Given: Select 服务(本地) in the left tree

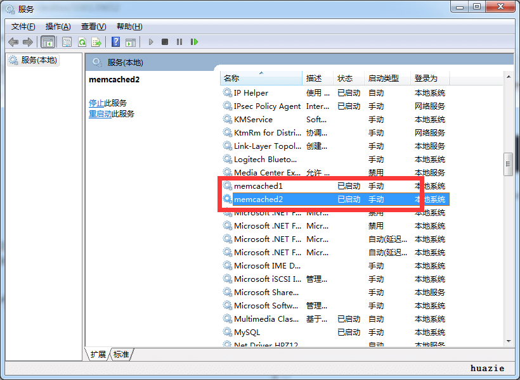Looking at the screenshot, I should click(x=34, y=60).
